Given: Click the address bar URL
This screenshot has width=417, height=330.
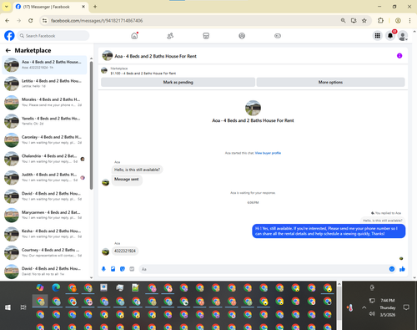Looking at the screenshot, I should [x=97, y=21].
